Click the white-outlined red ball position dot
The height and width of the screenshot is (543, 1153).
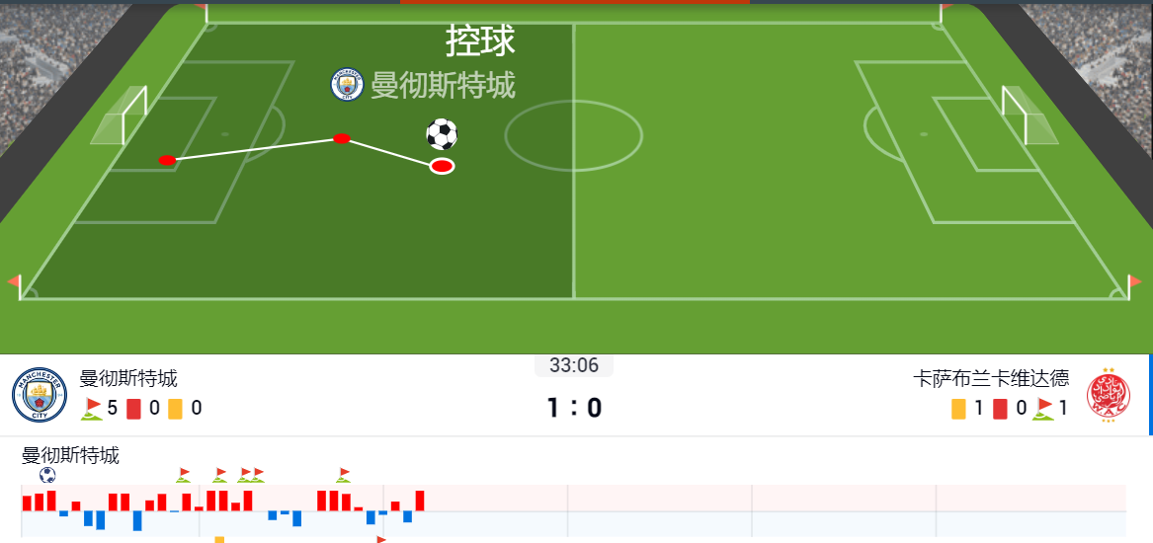coord(442,166)
